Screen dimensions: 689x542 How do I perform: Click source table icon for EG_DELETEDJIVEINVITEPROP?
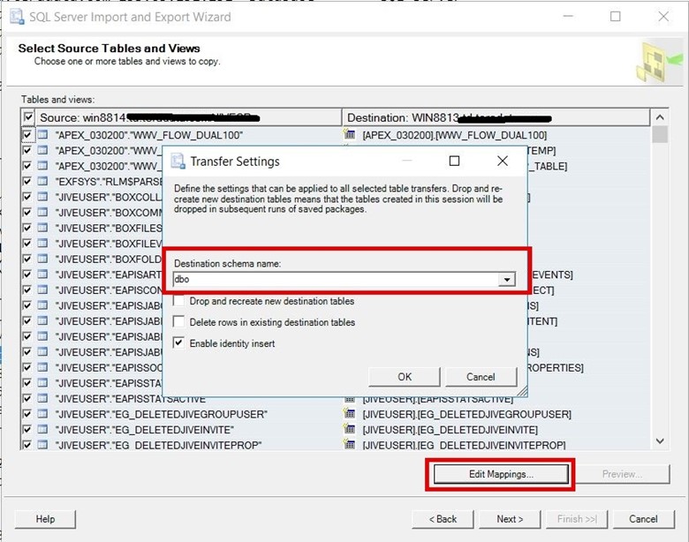42,445
